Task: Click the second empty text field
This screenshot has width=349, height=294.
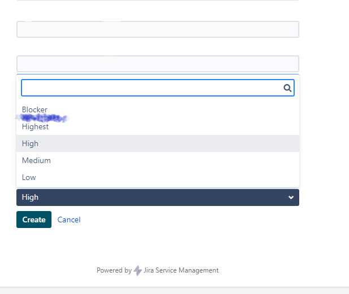Action: click(158, 64)
